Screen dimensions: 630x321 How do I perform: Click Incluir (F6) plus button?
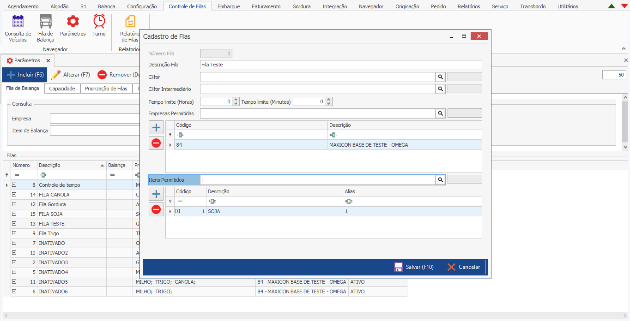24,75
